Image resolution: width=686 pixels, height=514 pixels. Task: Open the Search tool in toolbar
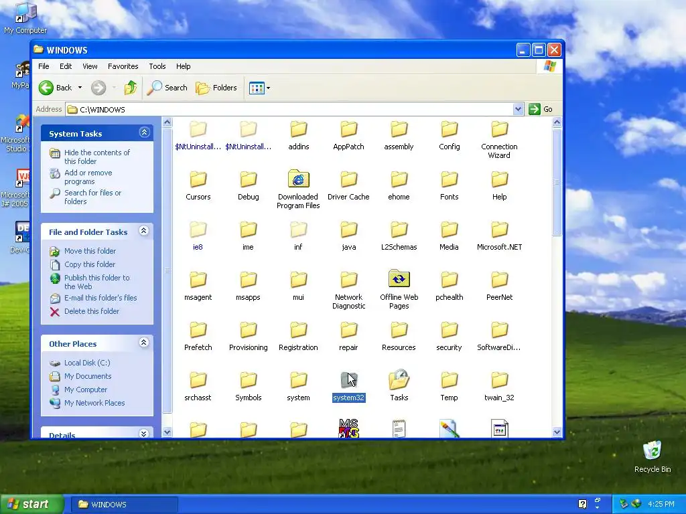coord(167,88)
